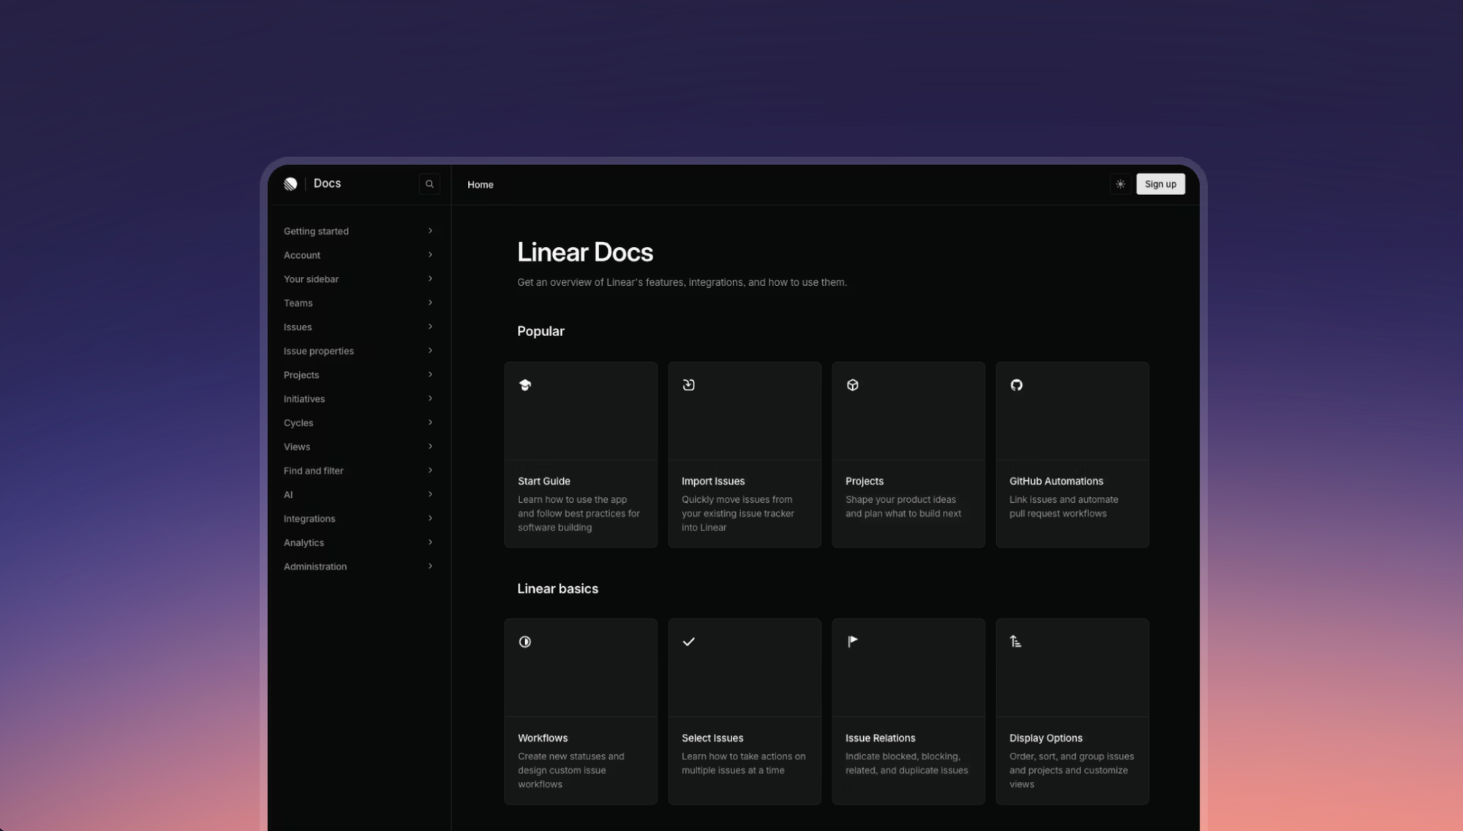Click the Select Issues checkmark icon

[x=688, y=642]
